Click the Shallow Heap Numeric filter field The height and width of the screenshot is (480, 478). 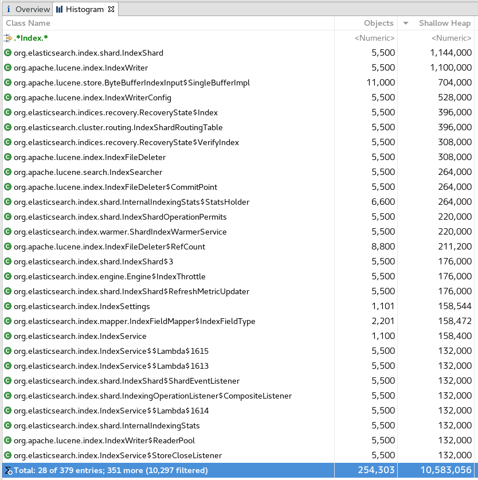click(x=452, y=38)
